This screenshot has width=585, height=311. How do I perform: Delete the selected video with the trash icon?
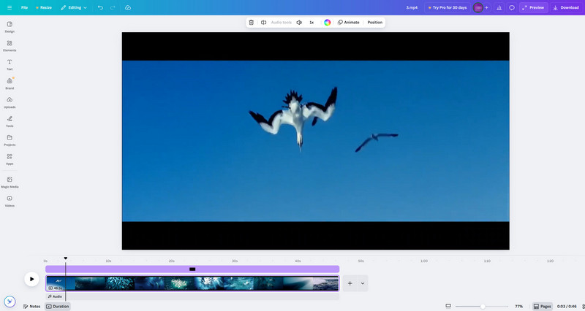pyautogui.click(x=252, y=23)
